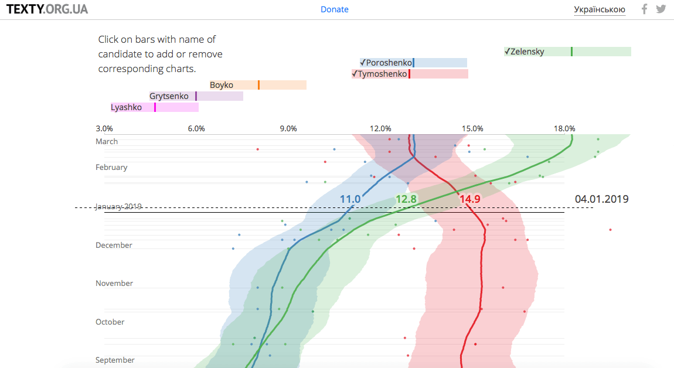The image size is (674, 368).
Task: Switch language to Українською
Action: (600, 9)
